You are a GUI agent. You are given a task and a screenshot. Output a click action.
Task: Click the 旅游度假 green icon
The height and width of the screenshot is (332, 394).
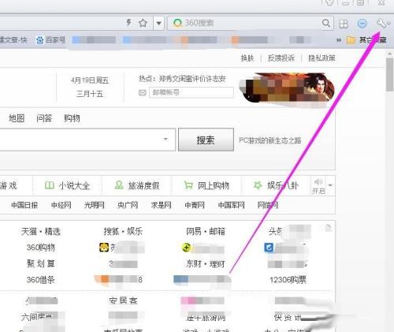pos(119,185)
